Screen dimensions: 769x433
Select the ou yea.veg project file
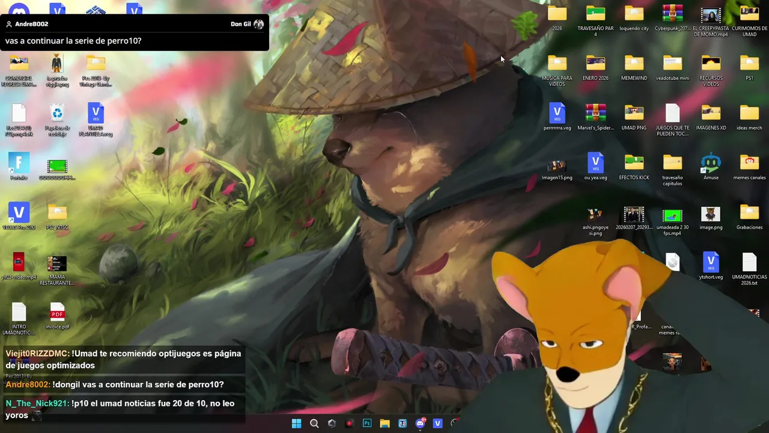(595, 167)
